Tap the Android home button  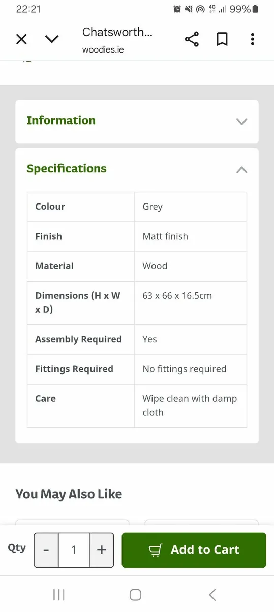[135, 594]
